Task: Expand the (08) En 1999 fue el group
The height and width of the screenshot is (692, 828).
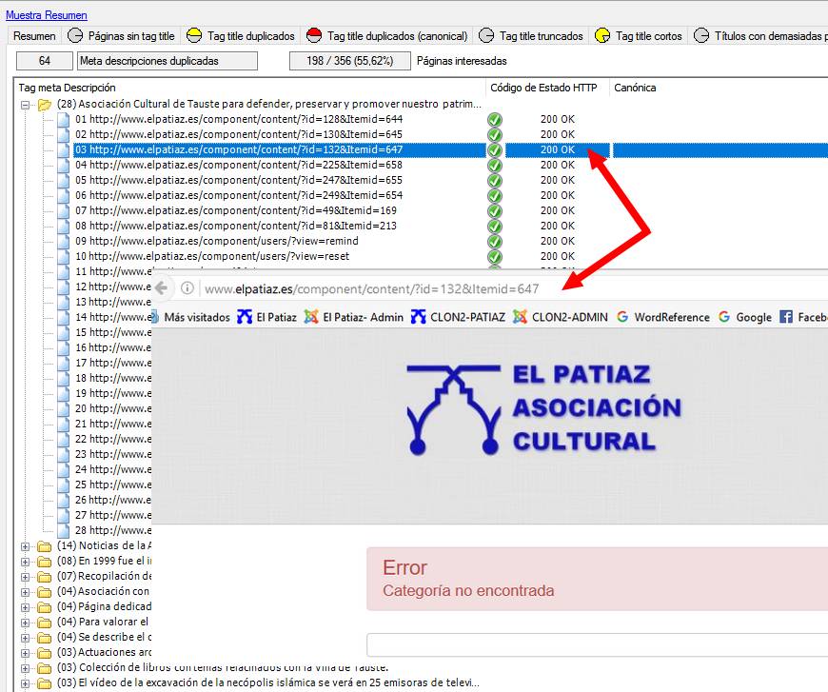Action: (x=25, y=562)
